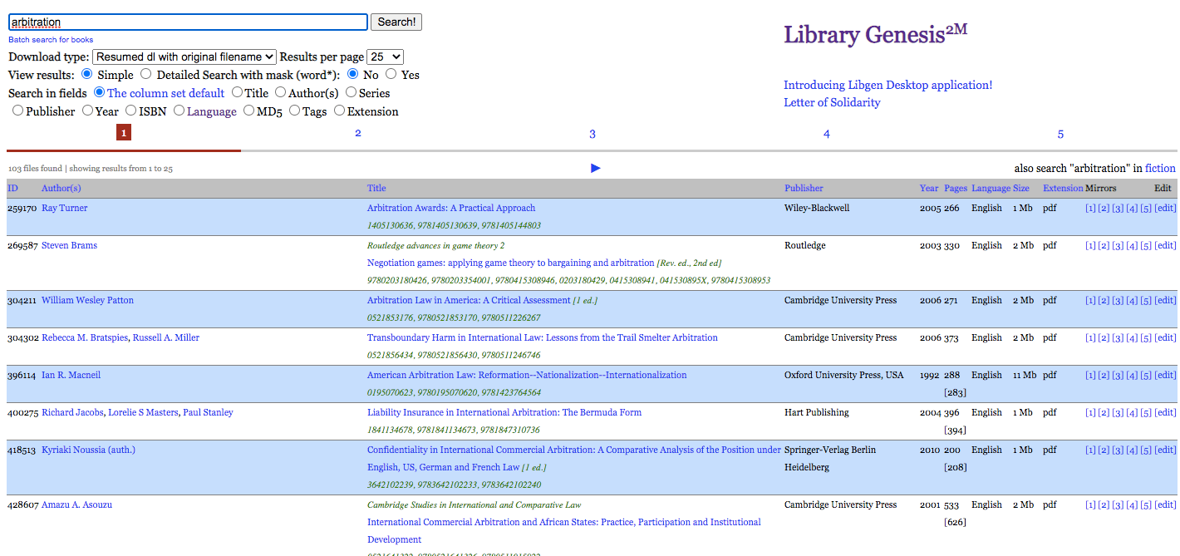
Task: Choose Yes for search with mask
Action: click(x=391, y=74)
